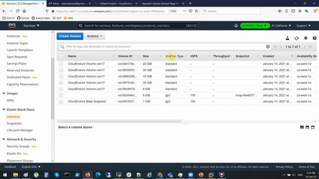Select the 10 GiB volume row checkbox
Screen dimensions: 319x179
click(x=61, y=76)
